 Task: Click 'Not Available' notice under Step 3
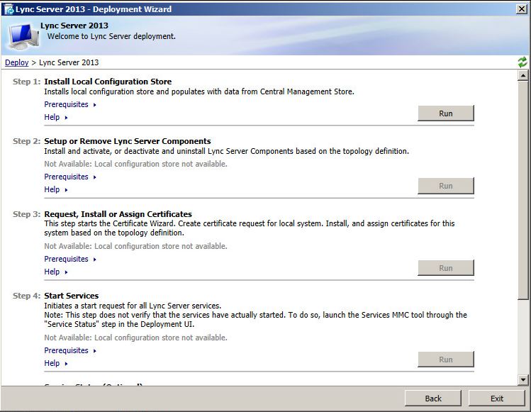[135, 246]
